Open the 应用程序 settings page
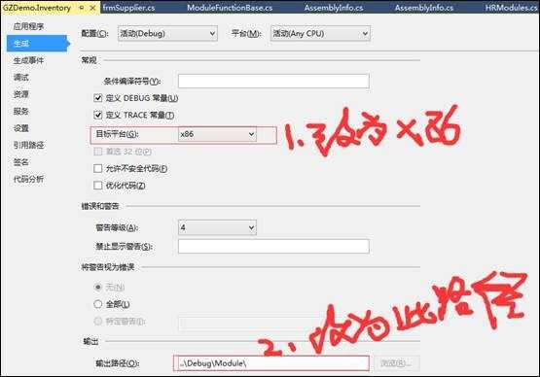540x377 pixels. pos(28,26)
